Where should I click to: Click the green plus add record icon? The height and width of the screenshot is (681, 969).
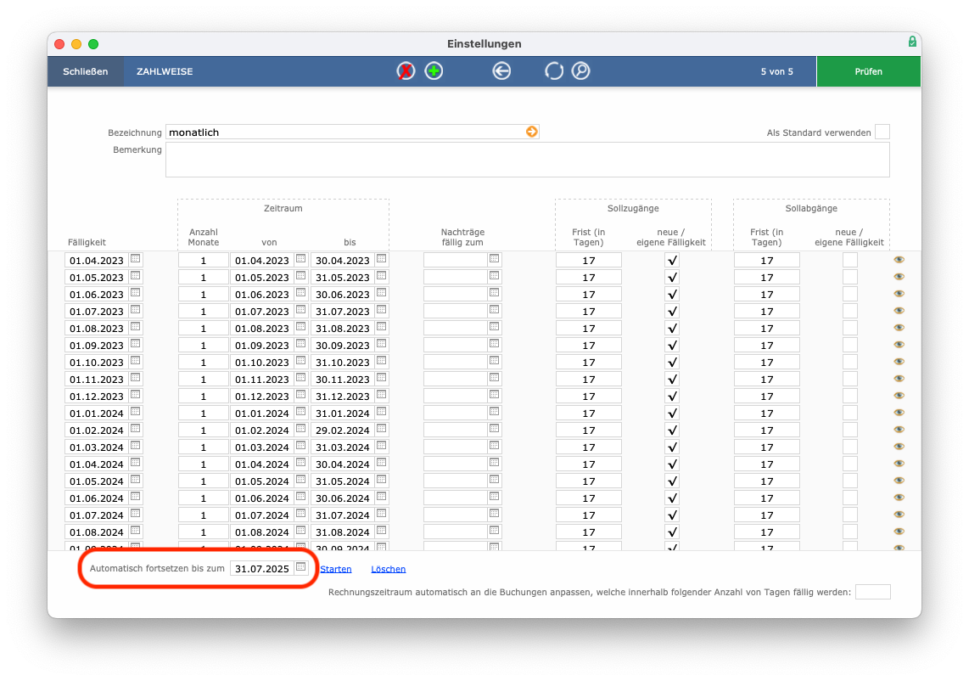[x=434, y=71]
